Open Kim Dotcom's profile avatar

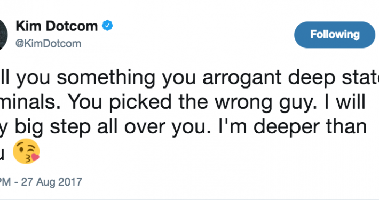click(x=4, y=35)
